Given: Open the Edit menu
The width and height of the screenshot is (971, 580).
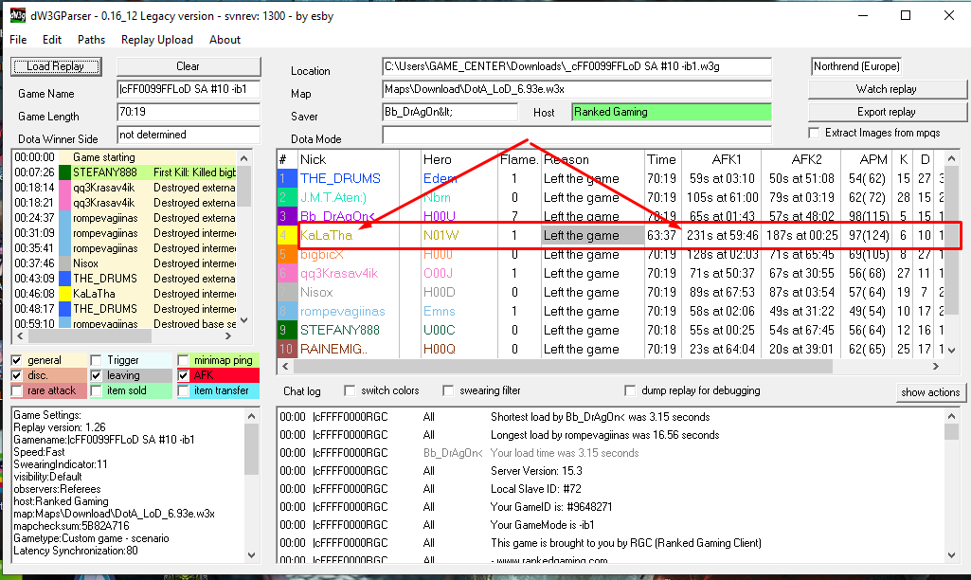Looking at the screenshot, I should coord(52,40).
